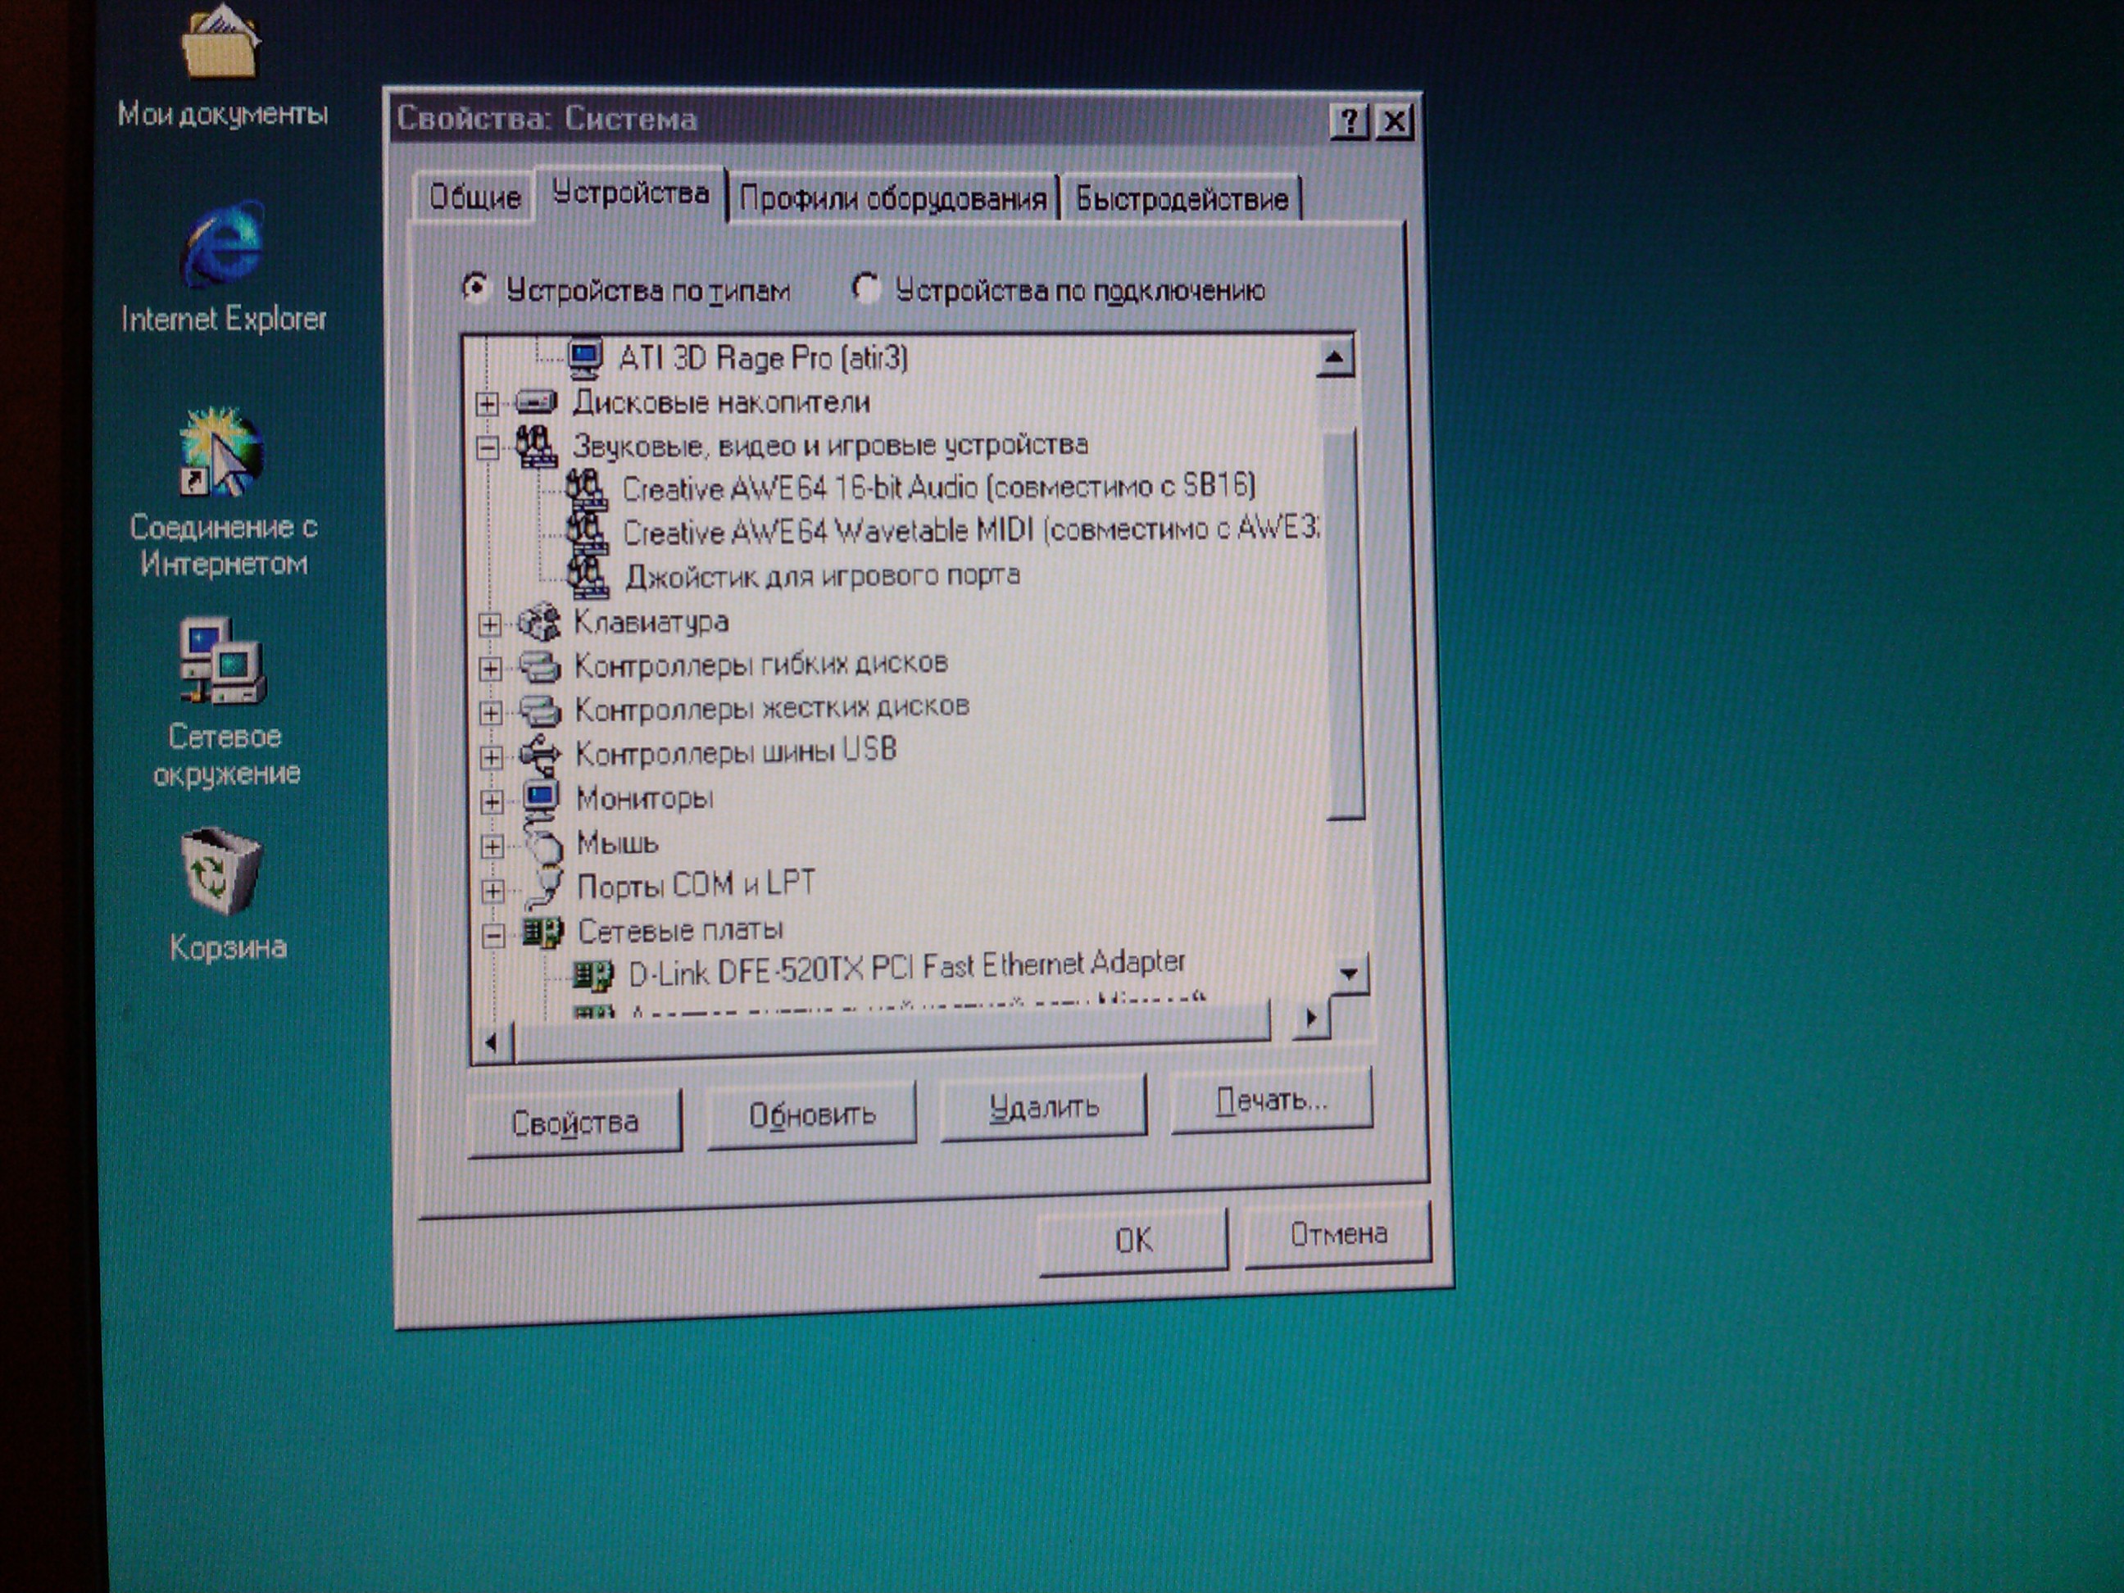The width and height of the screenshot is (2124, 1593).
Task: Click the Creative AWE64 Wavetable MIDI device icon
Action: tap(586, 533)
